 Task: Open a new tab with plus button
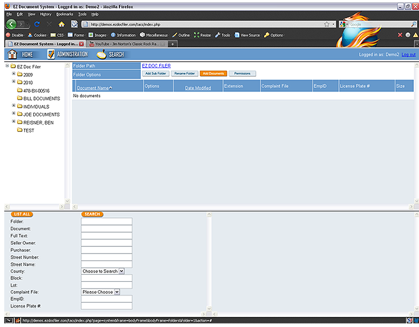173,44
